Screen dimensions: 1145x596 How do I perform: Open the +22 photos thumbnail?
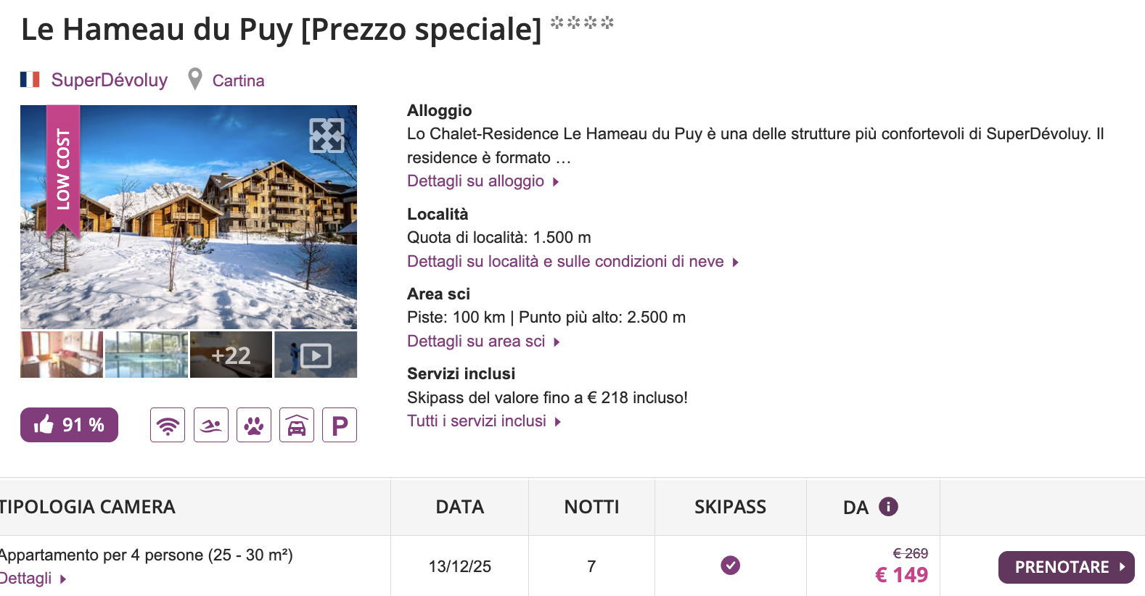click(231, 355)
